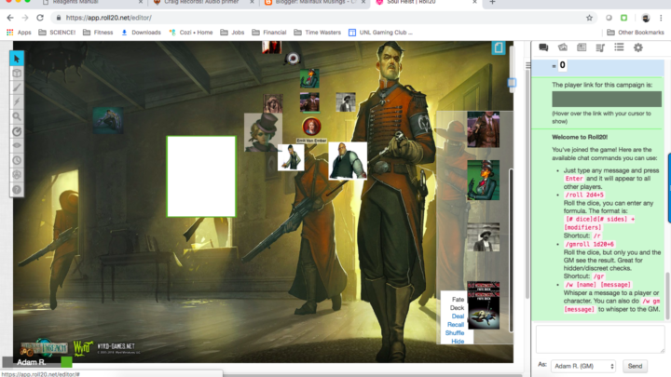Switch to the Chat tab icon
Image resolution: width=671 pixels, height=377 pixels.
[543, 47]
